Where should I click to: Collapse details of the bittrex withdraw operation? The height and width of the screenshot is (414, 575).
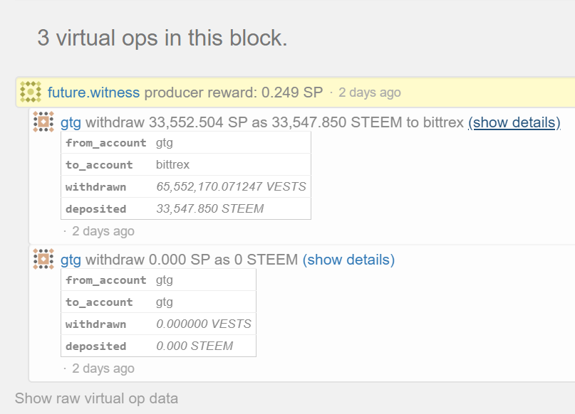click(x=514, y=122)
